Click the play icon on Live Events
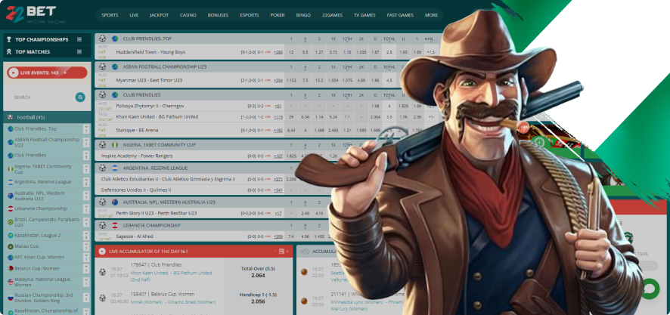Viewport: 670px width, 315px height. 14,73
